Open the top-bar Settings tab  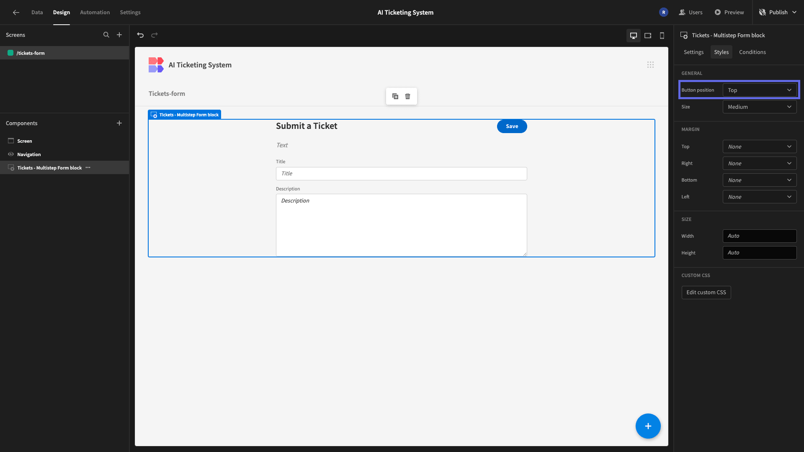pyautogui.click(x=130, y=12)
